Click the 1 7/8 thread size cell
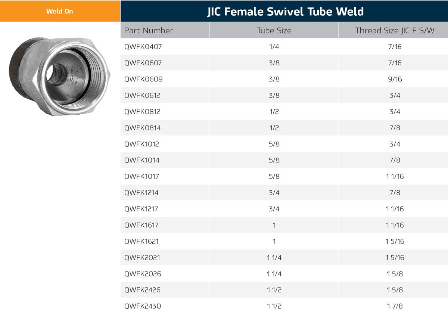448x313 pixels. point(395,306)
